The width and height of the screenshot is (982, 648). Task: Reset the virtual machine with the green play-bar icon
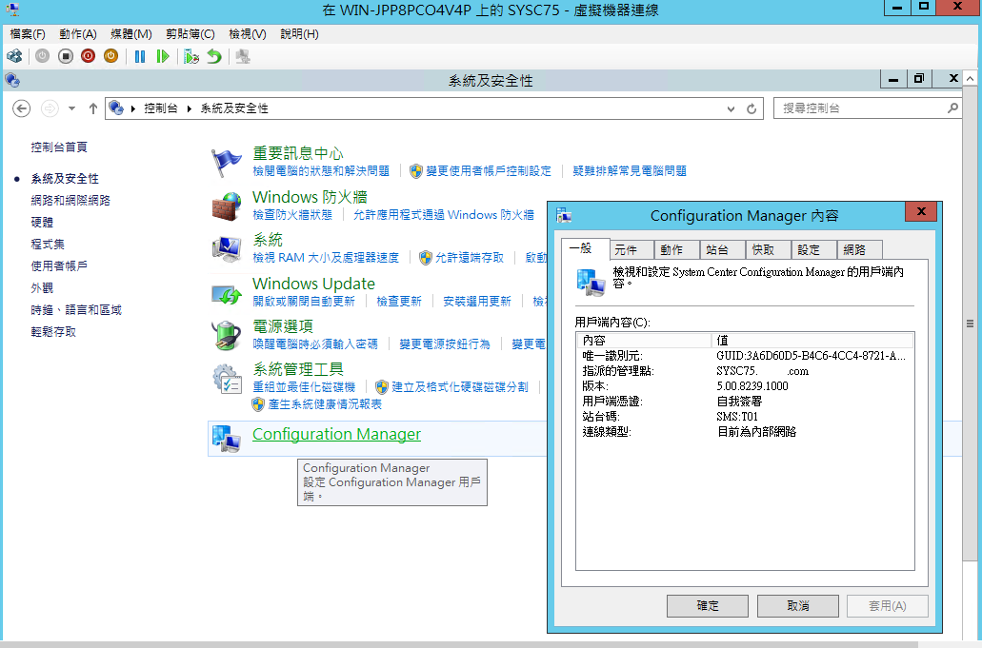point(163,56)
